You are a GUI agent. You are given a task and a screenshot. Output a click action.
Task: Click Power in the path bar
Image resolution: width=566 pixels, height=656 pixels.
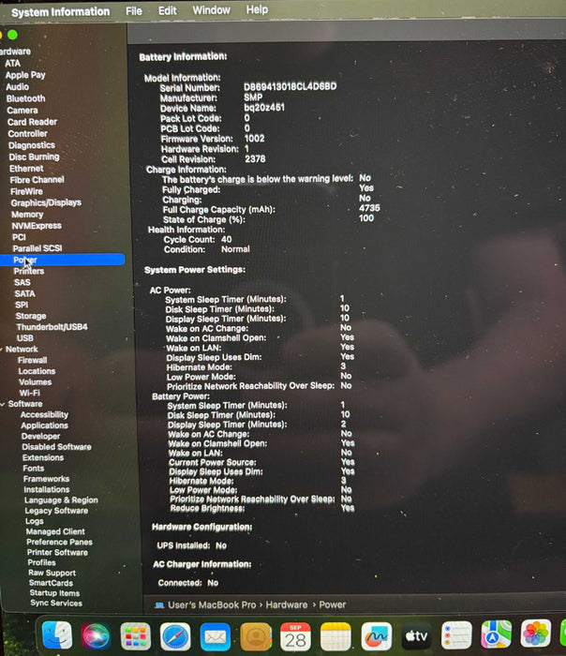coord(333,604)
